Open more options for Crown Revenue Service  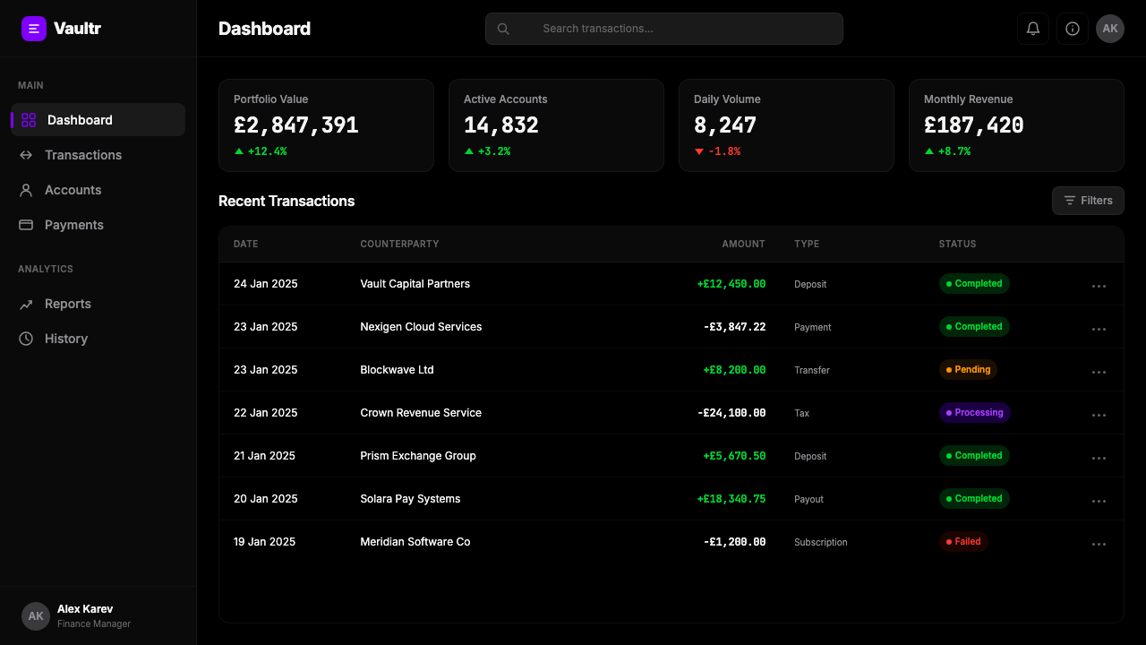pyautogui.click(x=1099, y=415)
